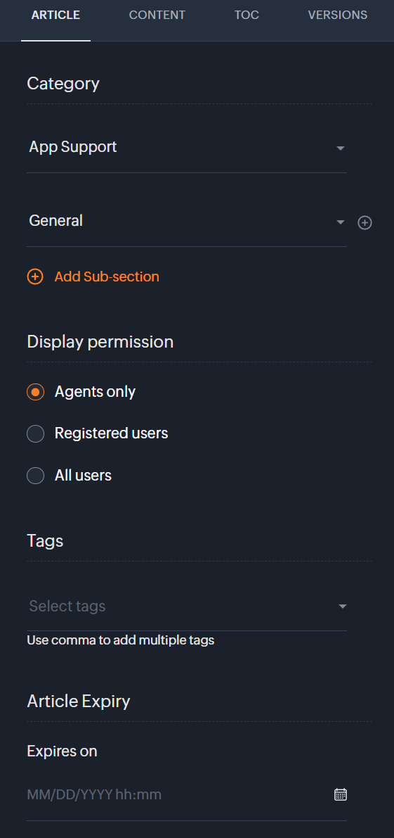394x838 pixels.
Task: Go to the VERSIONS tab
Action: coord(338,15)
